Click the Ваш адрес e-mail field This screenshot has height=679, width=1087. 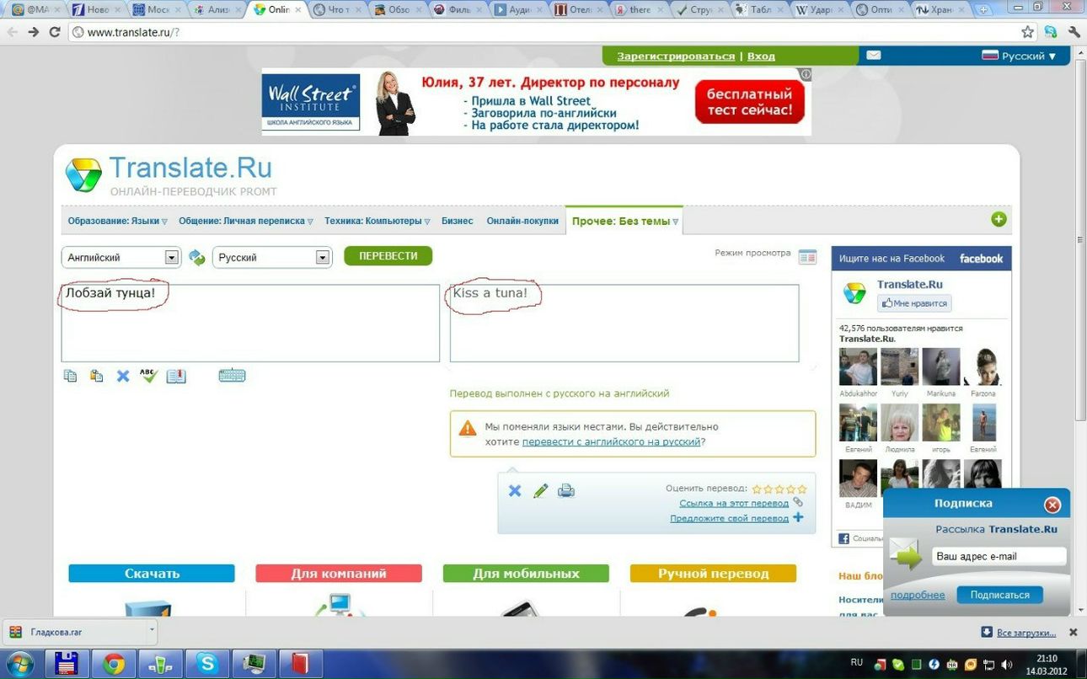click(x=999, y=557)
